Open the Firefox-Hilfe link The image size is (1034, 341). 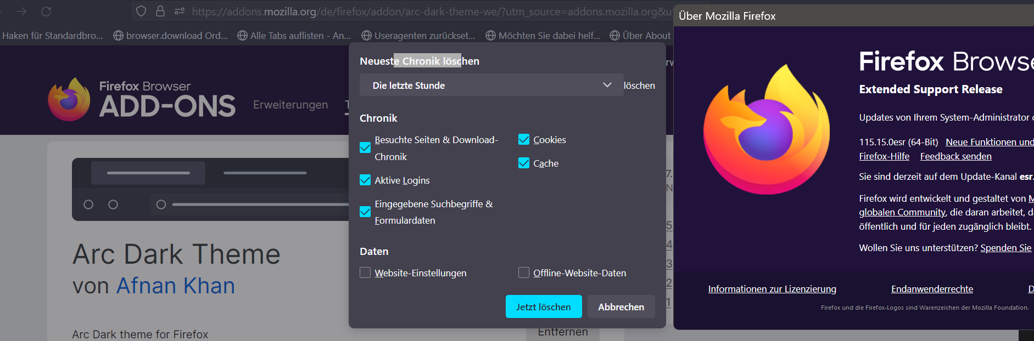click(x=884, y=157)
